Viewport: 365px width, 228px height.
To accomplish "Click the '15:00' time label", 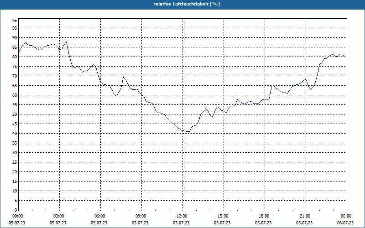I will point(224,216).
